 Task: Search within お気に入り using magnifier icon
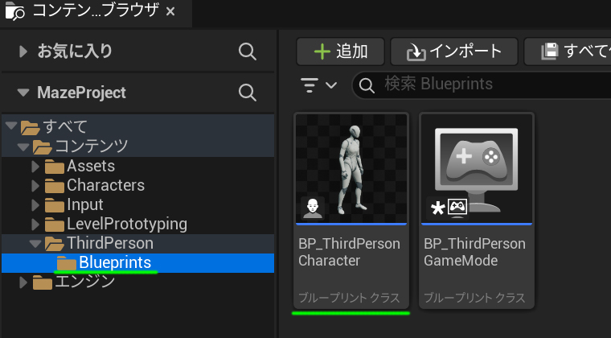pyautogui.click(x=248, y=52)
